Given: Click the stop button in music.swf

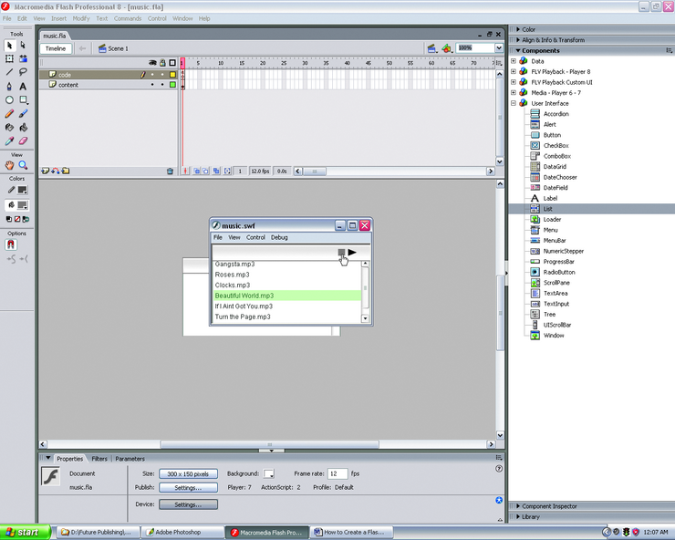Looking at the screenshot, I should point(341,253).
